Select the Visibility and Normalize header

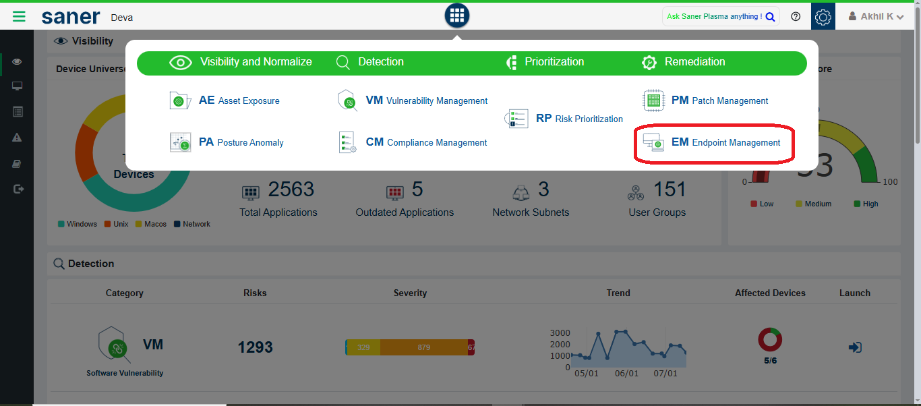coord(241,62)
